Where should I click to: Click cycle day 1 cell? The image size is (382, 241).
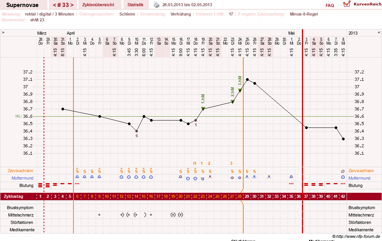tap(40, 196)
